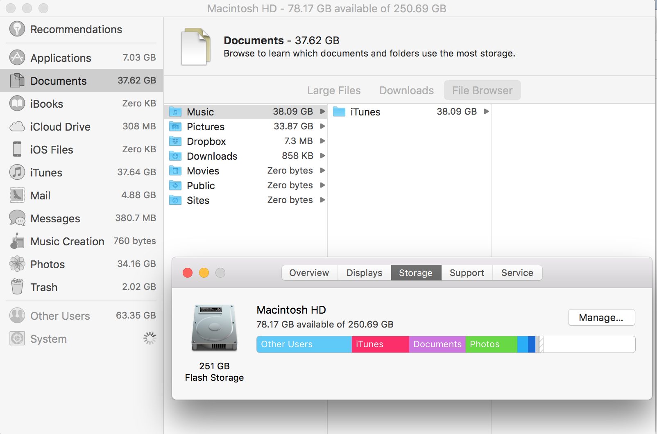Click the Other Users icon
The image size is (657, 434).
click(x=17, y=315)
